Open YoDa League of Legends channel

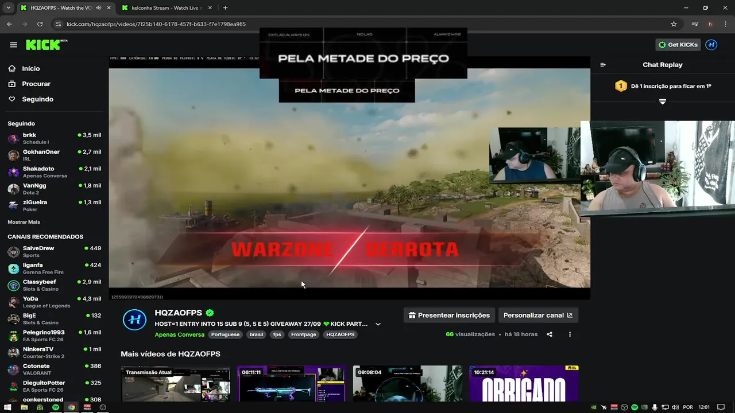54,302
